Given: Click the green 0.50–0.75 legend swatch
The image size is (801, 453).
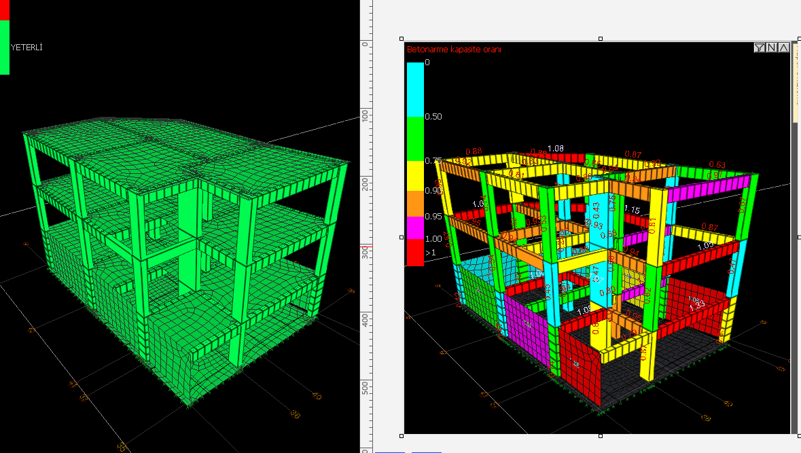Looking at the screenshot, I should 414,139.
